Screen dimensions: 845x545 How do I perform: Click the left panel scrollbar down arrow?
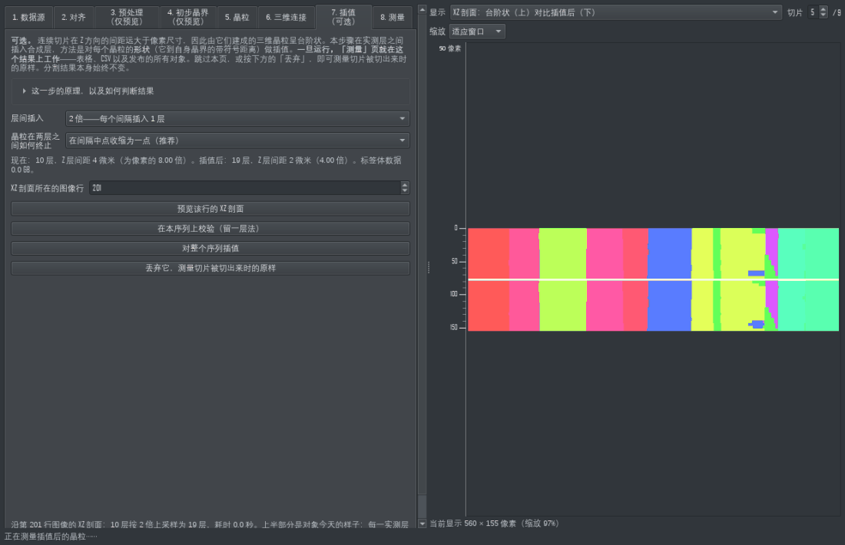422,524
